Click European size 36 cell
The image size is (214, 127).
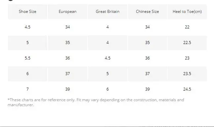point(67,58)
